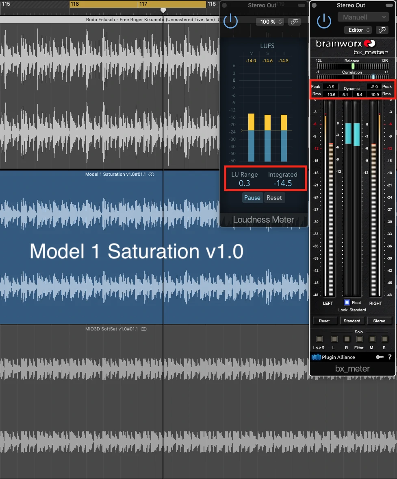Viewport: 397px width, 479px height.
Task: Click the playhead marker on the timeline ruler
Action: point(163,10)
